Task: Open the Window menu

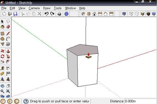Action: 71,8
